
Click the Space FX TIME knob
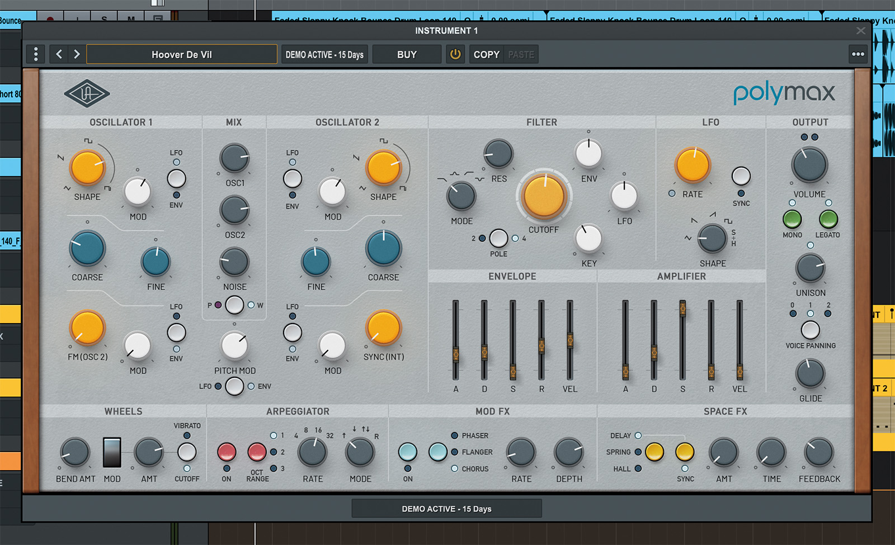(x=771, y=453)
